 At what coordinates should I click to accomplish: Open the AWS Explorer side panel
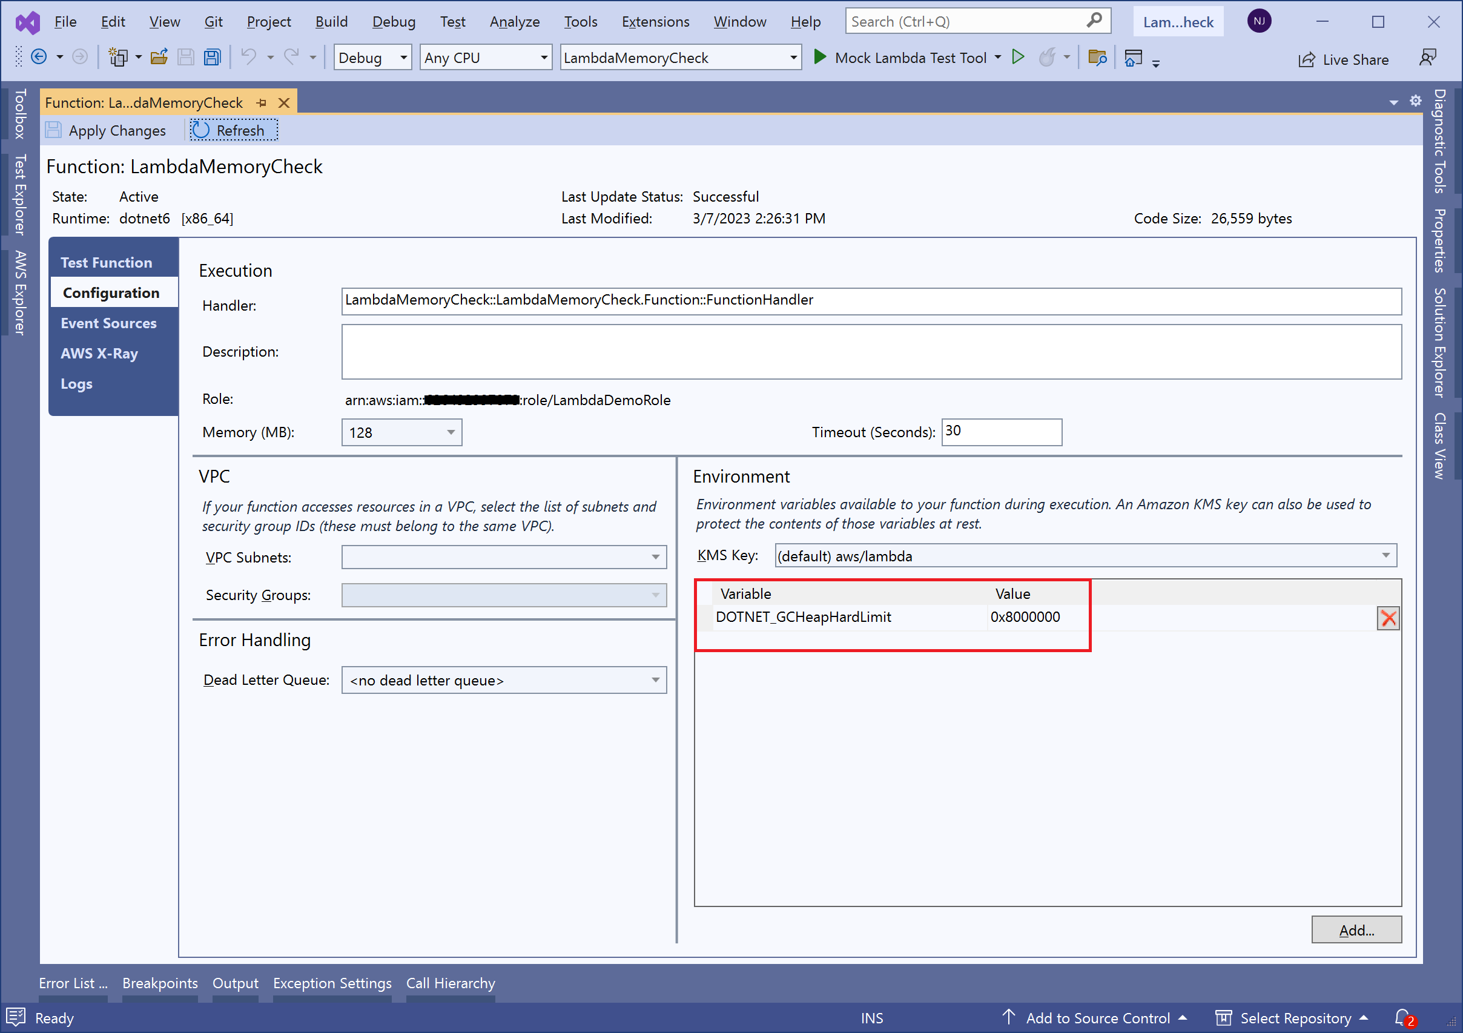pos(20,292)
